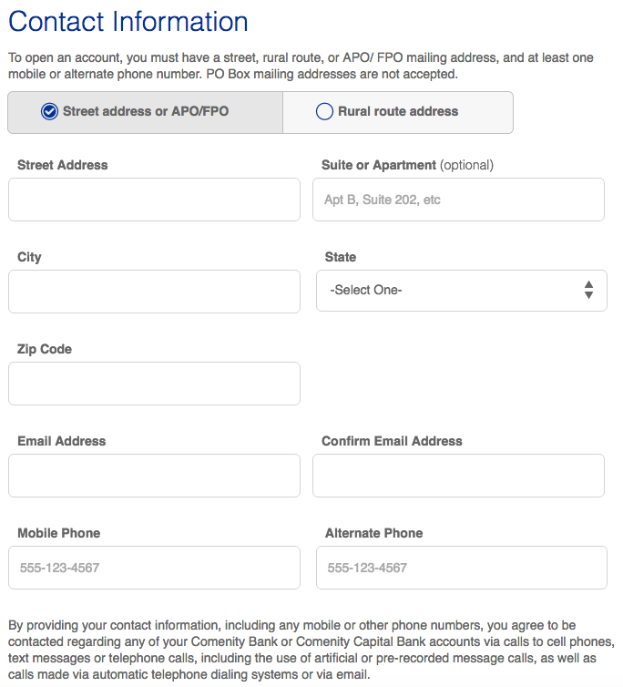This screenshot has height=687, width=623.
Task: Select the Street address or APO/FPO radio button
Action: point(49,111)
